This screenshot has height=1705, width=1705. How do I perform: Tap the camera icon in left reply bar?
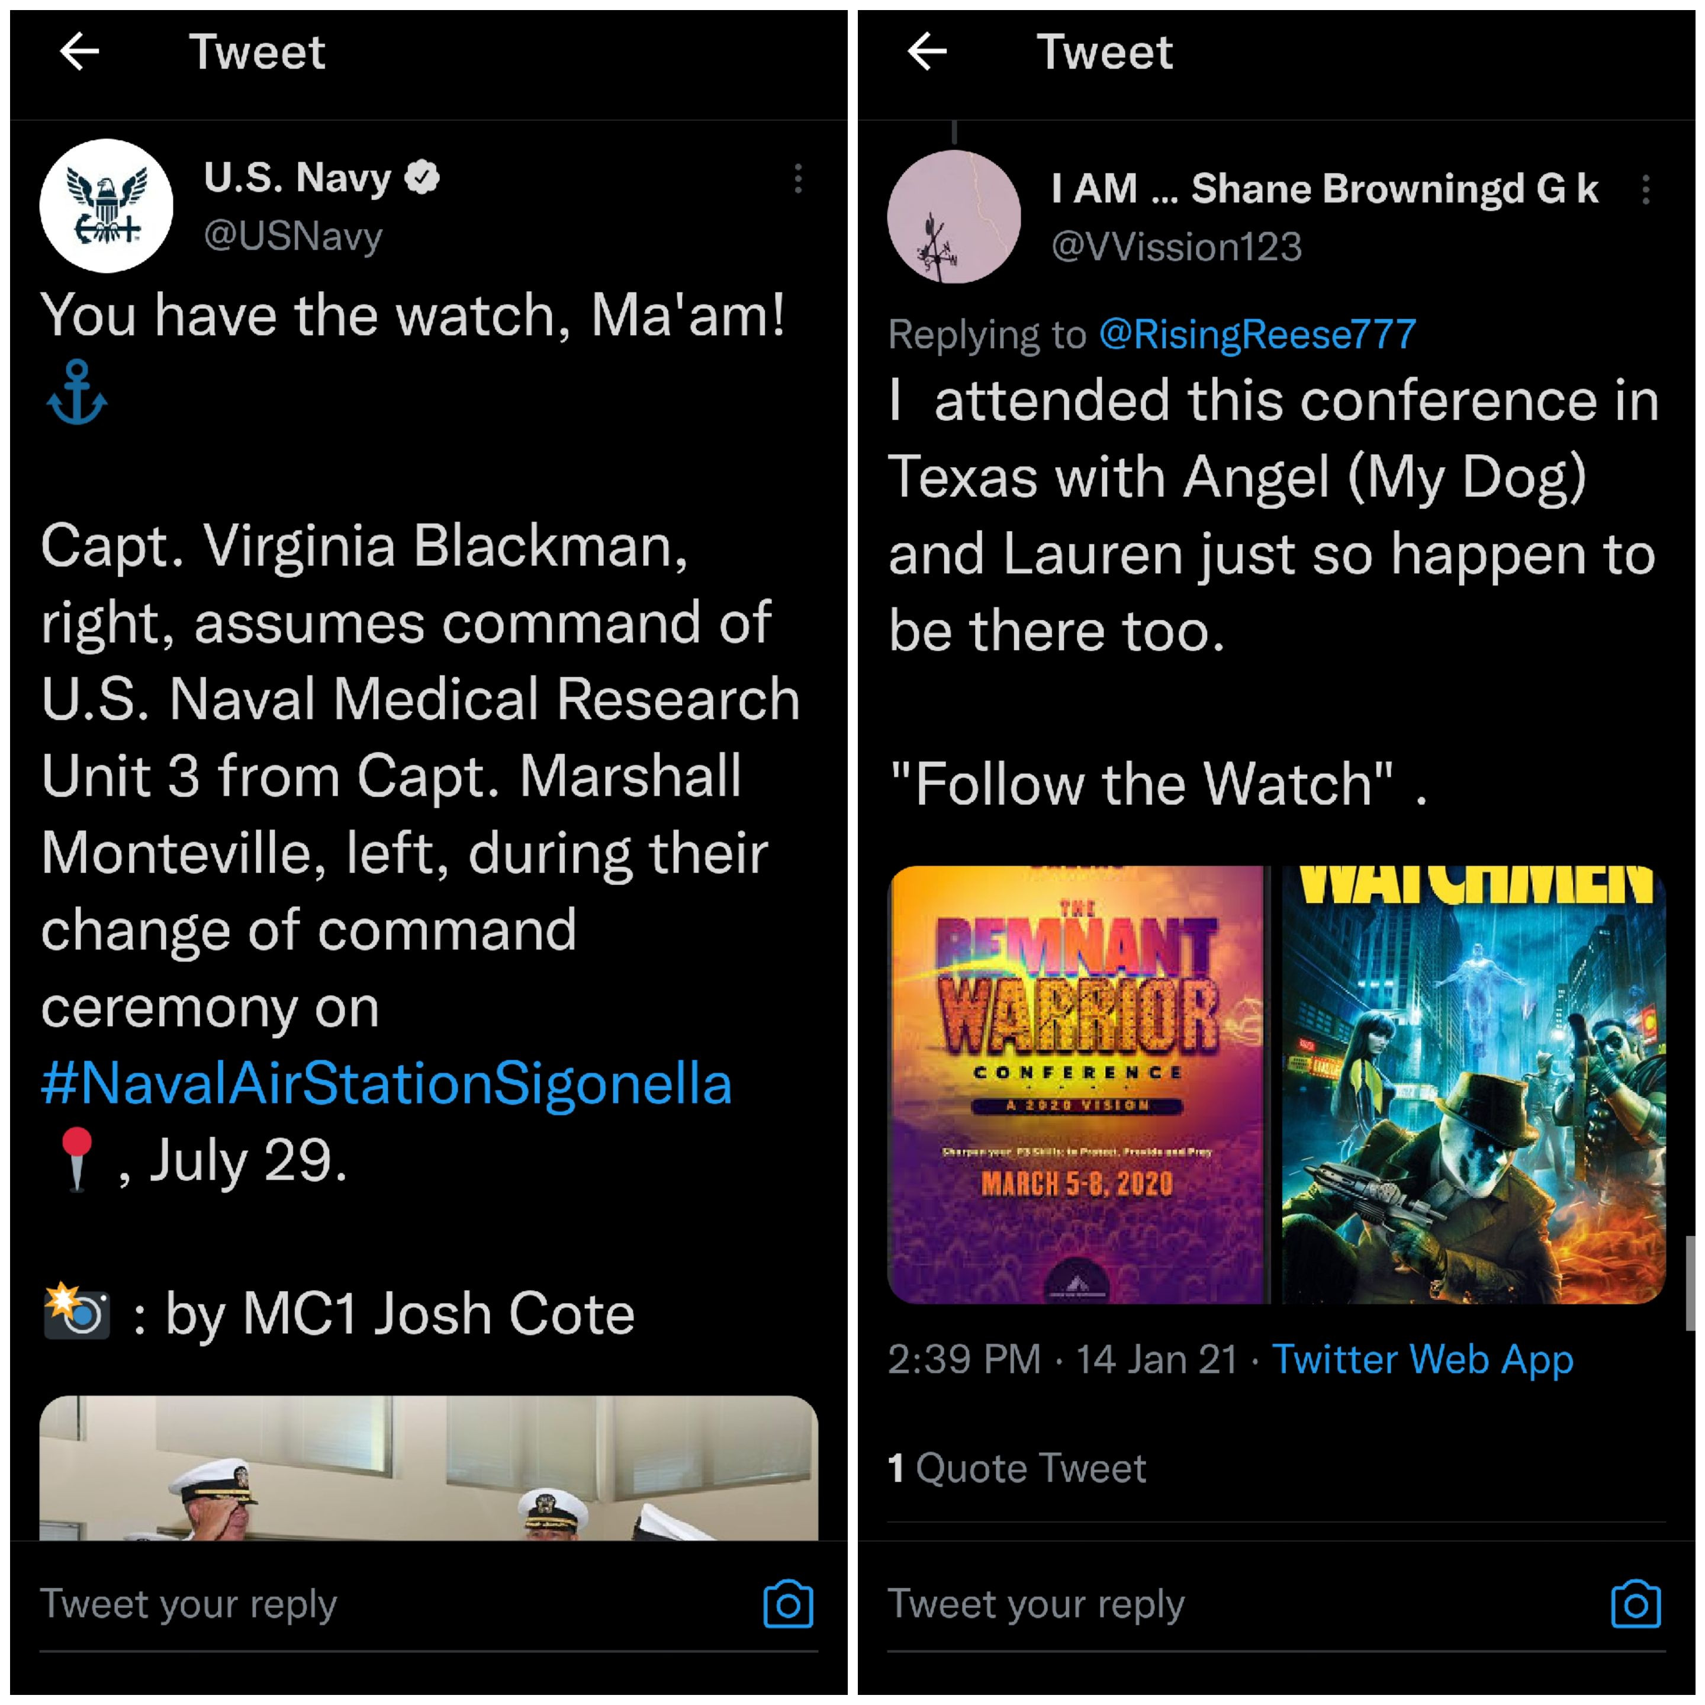pos(788,1604)
